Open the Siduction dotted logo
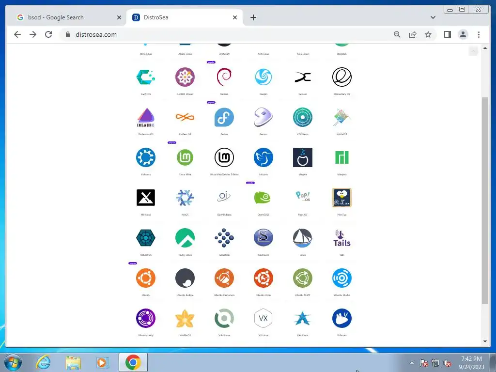496x372 pixels. 224,237
